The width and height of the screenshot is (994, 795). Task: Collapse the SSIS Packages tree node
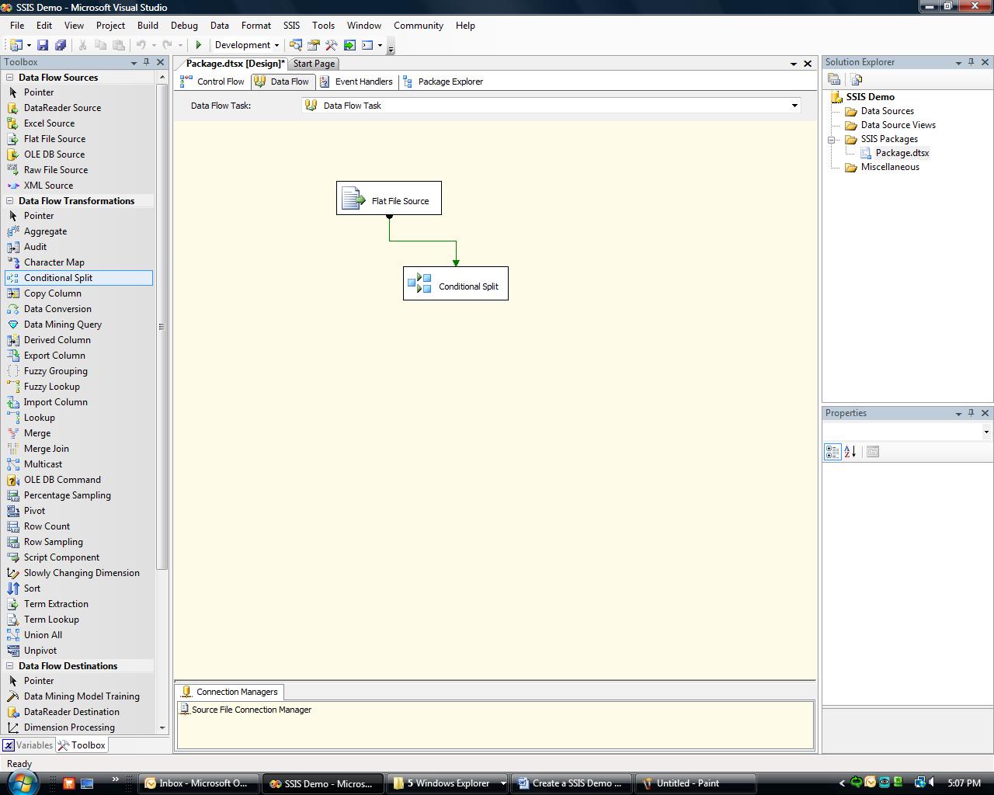click(x=831, y=140)
